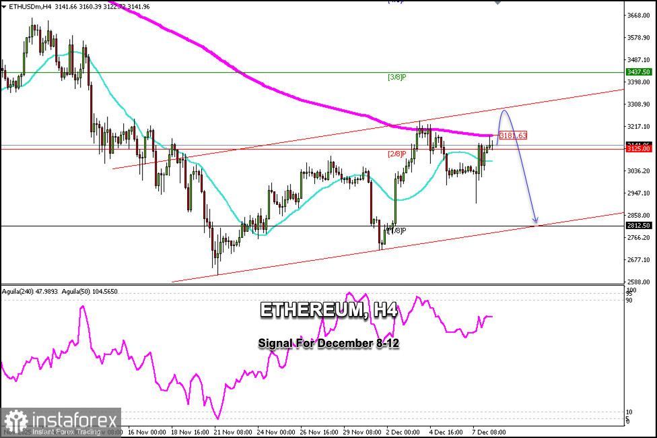
Task: Click the instaforex gear logo icon
Action: click(x=15, y=422)
